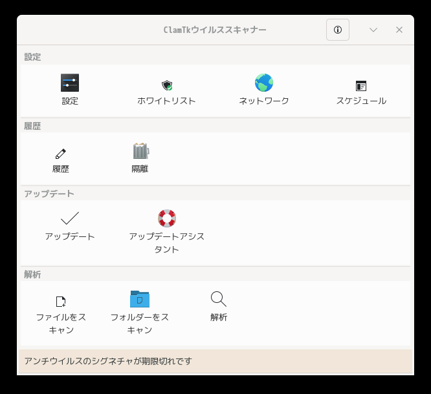Open ネットワーク globe icon
The height and width of the screenshot is (394, 431).
coord(264,83)
